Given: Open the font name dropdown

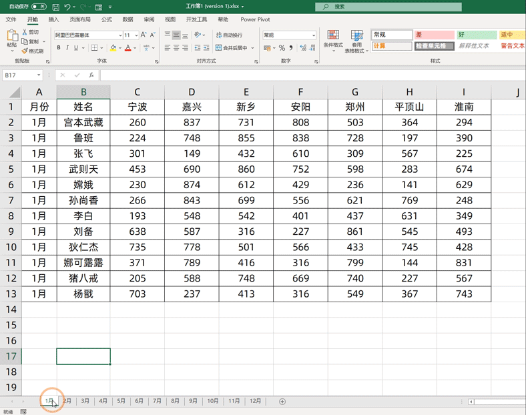Looking at the screenshot, I should coord(120,35).
